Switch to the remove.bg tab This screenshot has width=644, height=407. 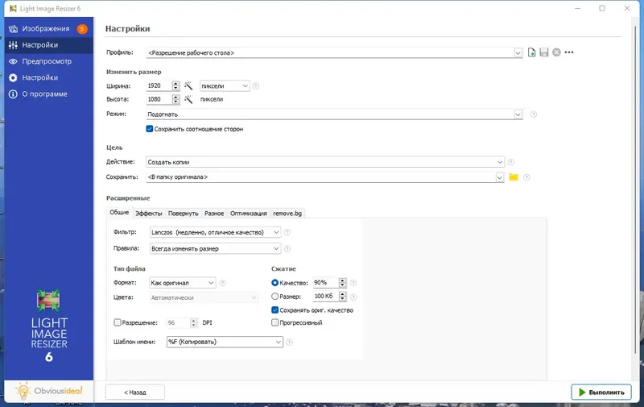point(287,214)
